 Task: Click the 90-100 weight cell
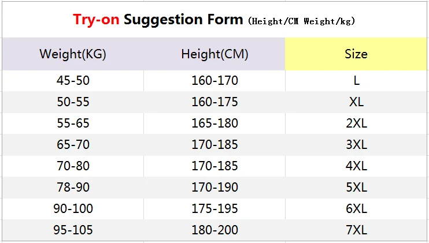(73, 209)
